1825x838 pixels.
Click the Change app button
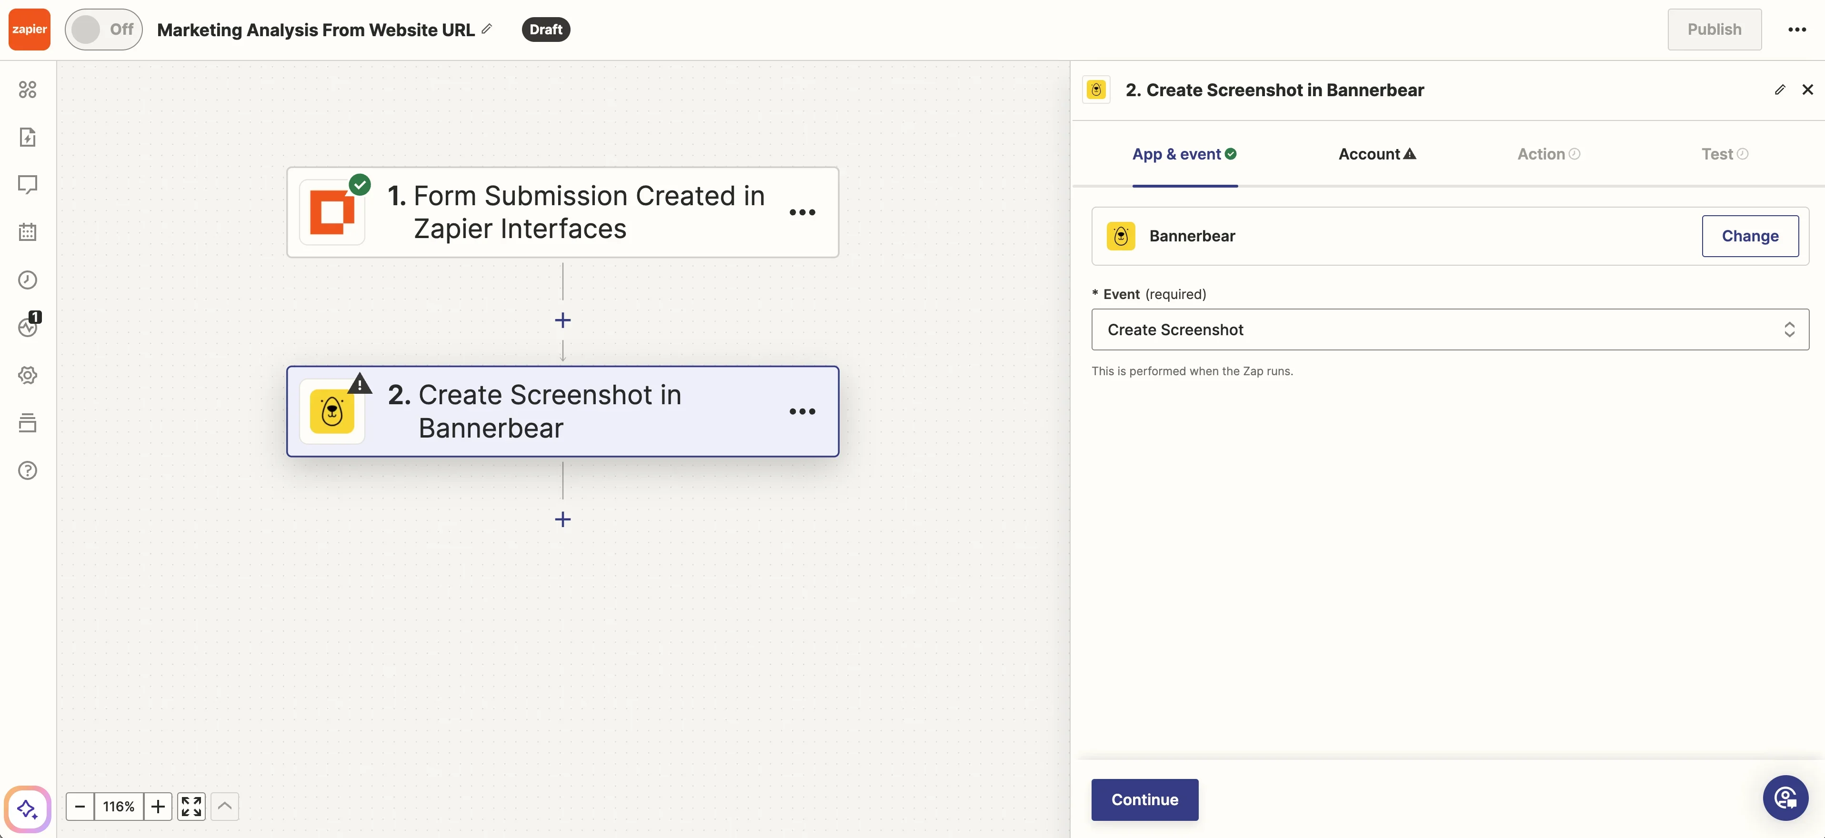point(1749,236)
